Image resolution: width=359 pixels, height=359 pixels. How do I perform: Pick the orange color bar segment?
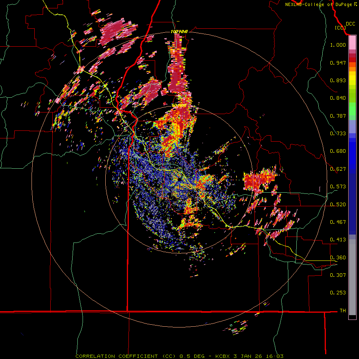352,69
